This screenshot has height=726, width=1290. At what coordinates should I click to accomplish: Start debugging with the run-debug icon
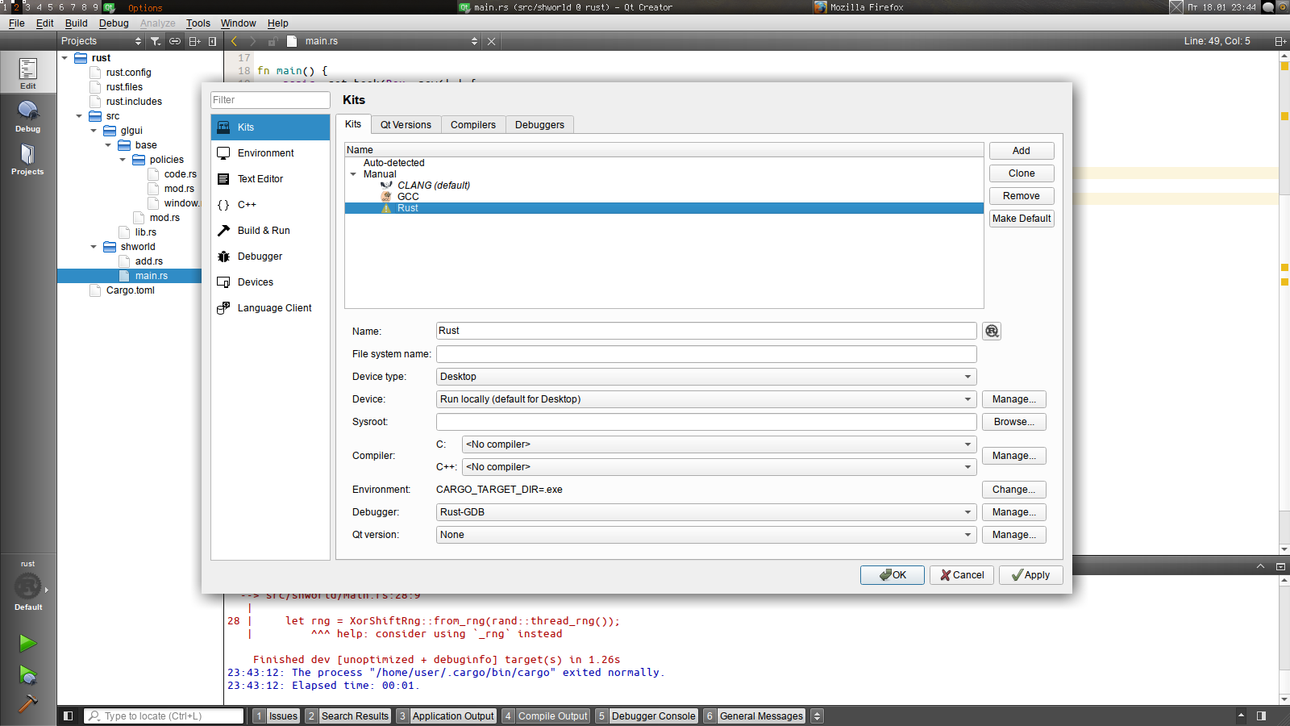point(28,674)
